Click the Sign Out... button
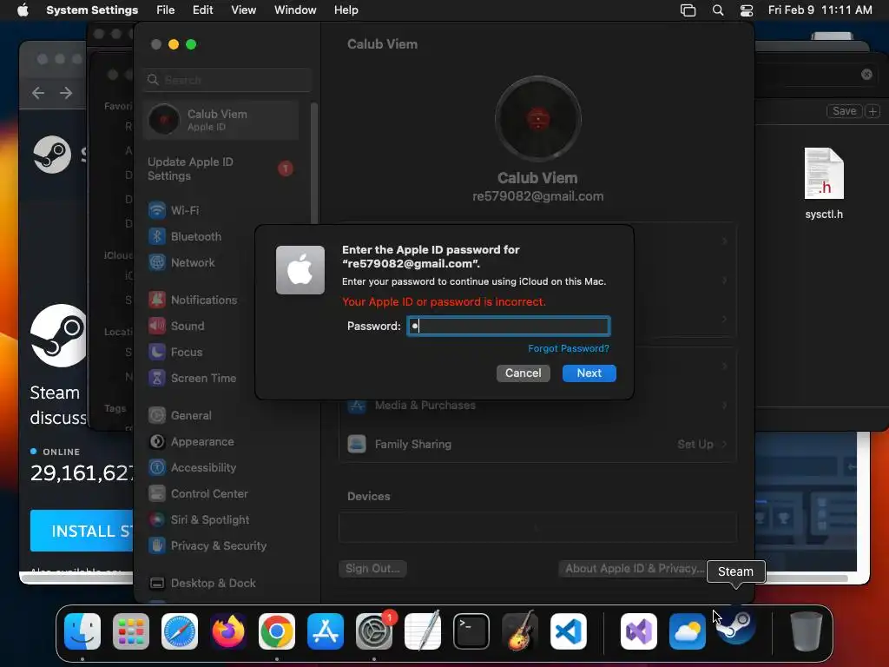Screen dimensions: 889x667 372,568
